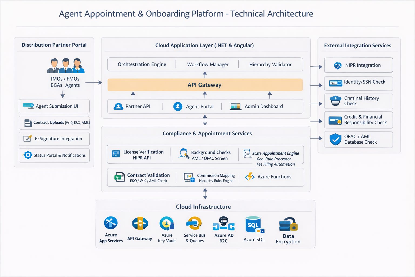
Task: Click the Azure Key Vault icon
Action: (x=167, y=223)
